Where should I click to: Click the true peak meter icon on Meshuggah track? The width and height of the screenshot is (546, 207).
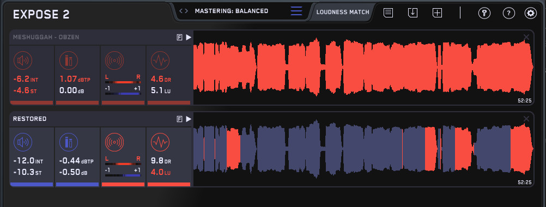click(69, 60)
